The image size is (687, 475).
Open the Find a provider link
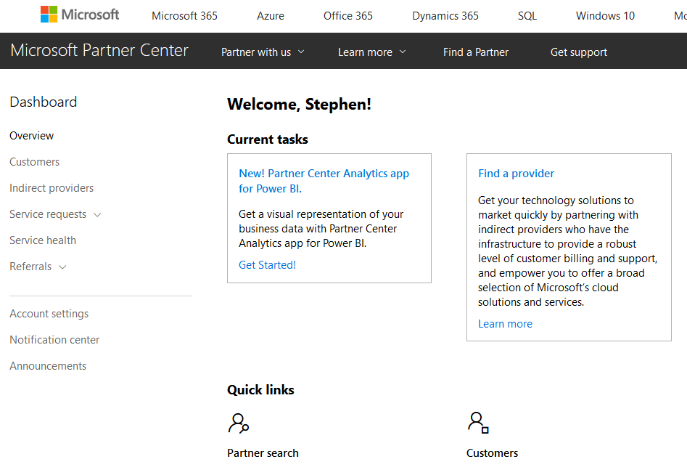click(x=516, y=173)
